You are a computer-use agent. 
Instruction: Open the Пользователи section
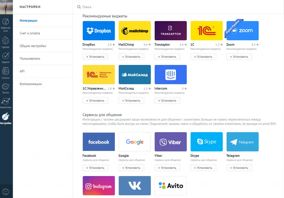[30, 59]
